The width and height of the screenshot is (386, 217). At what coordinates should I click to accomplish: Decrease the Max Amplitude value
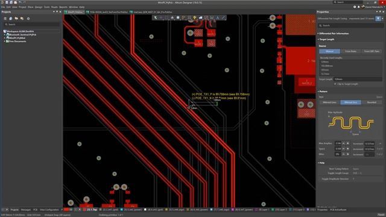click(x=343, y=143)
